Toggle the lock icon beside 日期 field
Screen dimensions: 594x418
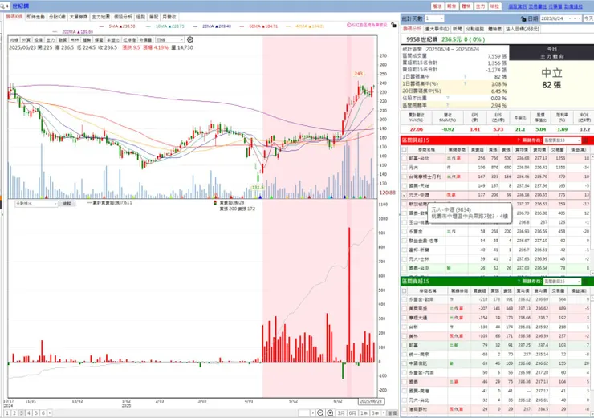(x=523, y=18)
